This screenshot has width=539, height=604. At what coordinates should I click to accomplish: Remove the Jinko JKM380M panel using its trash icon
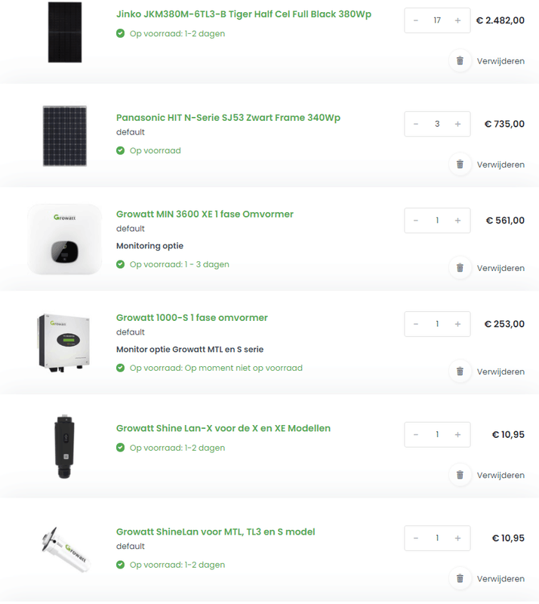click(x=460, y=61)
